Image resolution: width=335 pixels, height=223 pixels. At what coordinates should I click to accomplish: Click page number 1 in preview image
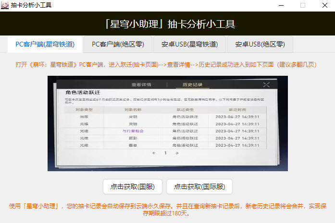pyautogui.click(x=165, y=153)
